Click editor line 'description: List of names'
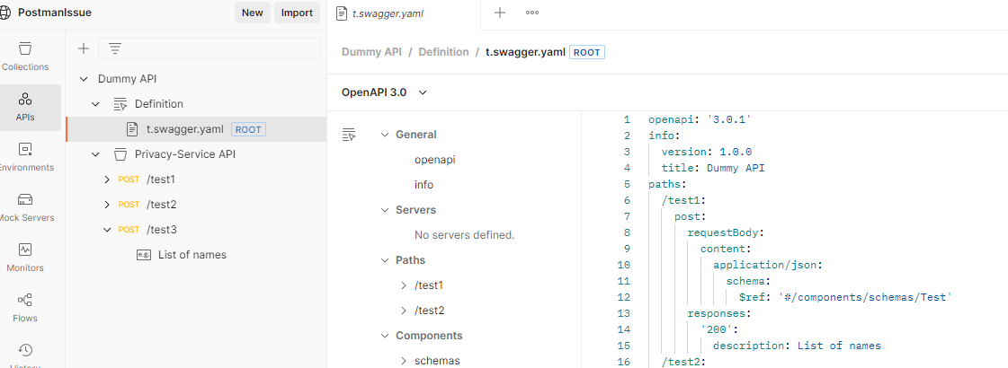Viewport: 1008px width, 368px height. (x=798, y=346)
